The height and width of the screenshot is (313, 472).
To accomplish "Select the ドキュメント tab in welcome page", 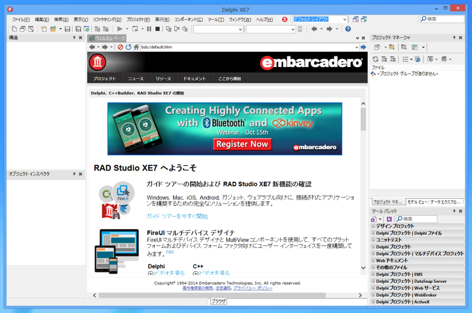I will 195,79.
